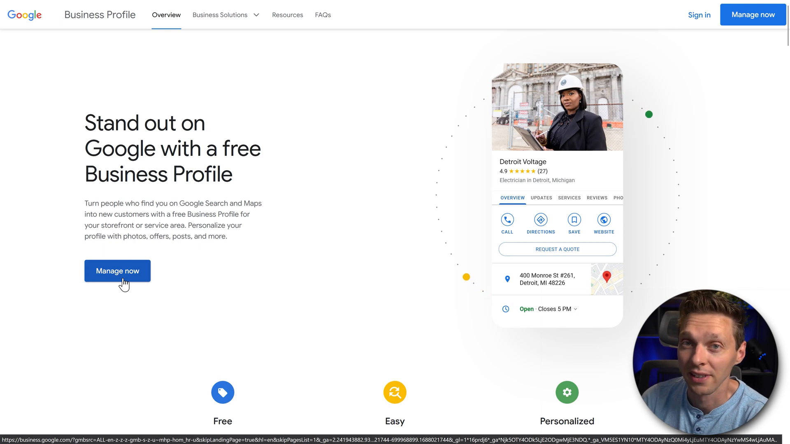Click the Directions icon

[x=541, y=220]
